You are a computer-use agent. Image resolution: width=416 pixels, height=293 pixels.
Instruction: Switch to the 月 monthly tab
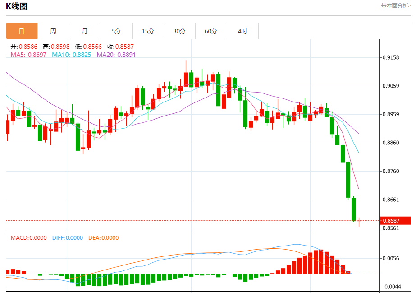(85, 31)
